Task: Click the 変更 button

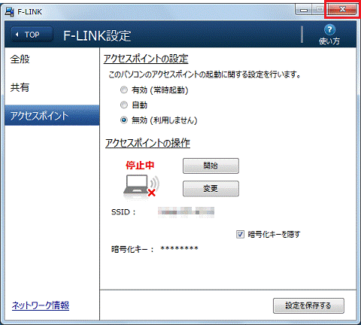Action: click(211, 188)
